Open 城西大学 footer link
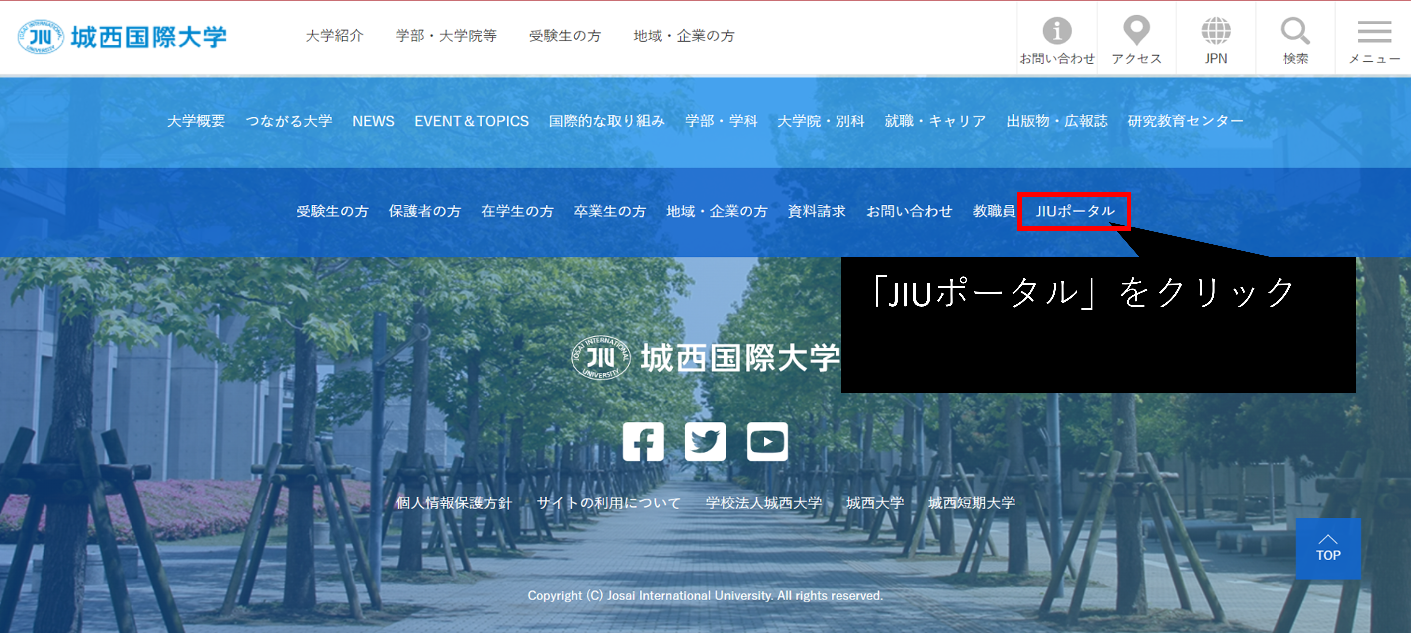 [x=875, y=503]
